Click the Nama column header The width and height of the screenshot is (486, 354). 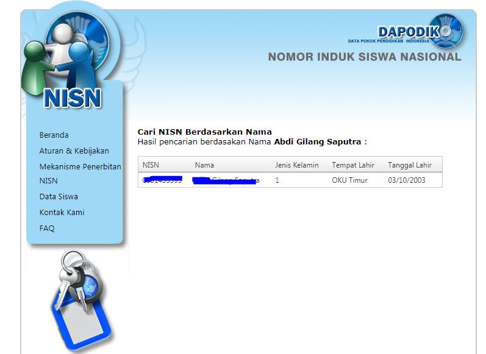(204, 165)
